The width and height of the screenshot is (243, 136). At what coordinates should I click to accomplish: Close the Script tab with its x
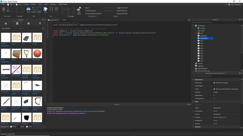pos(67,20)
